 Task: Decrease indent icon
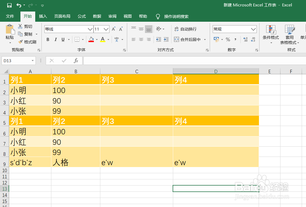pyautogui.click(x=158, y=39)
